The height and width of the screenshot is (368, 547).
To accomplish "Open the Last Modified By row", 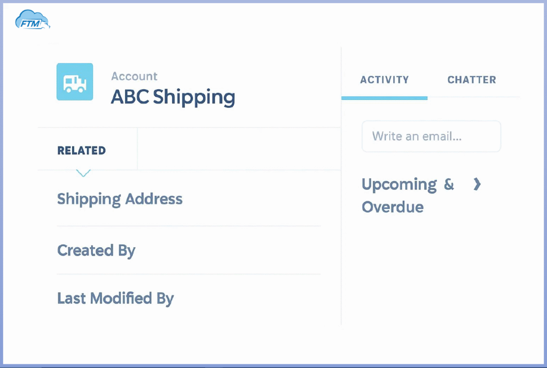I will pyautogui.click(x=115, y=298).
